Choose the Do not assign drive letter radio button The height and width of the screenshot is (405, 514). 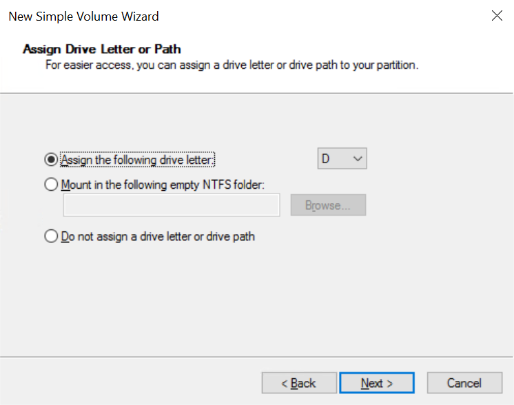(x=50, y=236)
